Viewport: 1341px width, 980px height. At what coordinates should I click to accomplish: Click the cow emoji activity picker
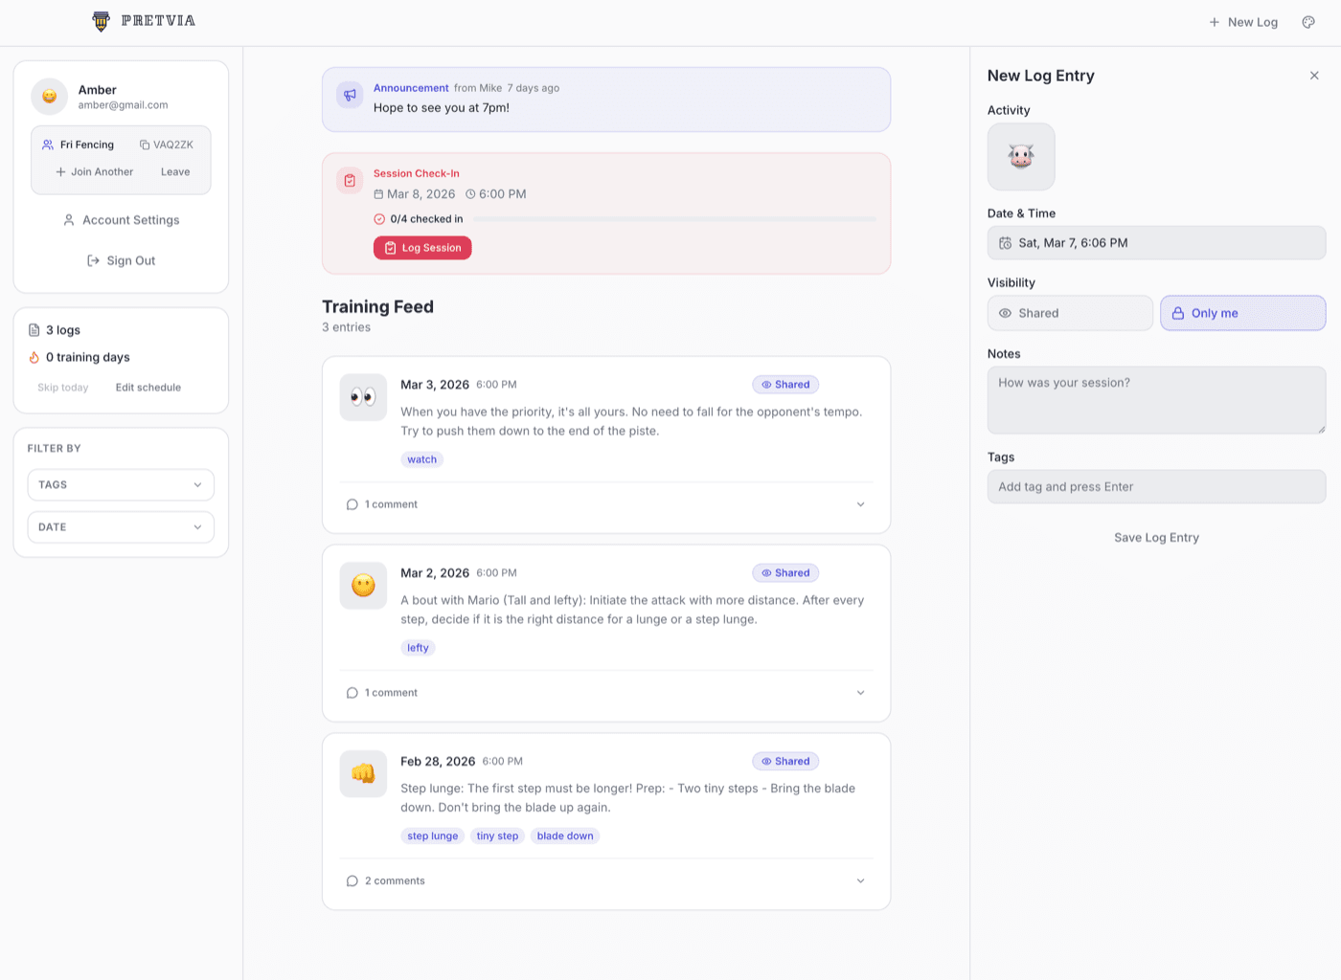[1020, 156]
